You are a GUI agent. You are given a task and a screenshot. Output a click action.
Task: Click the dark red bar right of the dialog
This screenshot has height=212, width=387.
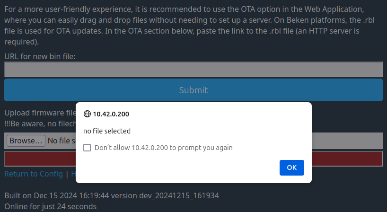click(x=347, y=159)
